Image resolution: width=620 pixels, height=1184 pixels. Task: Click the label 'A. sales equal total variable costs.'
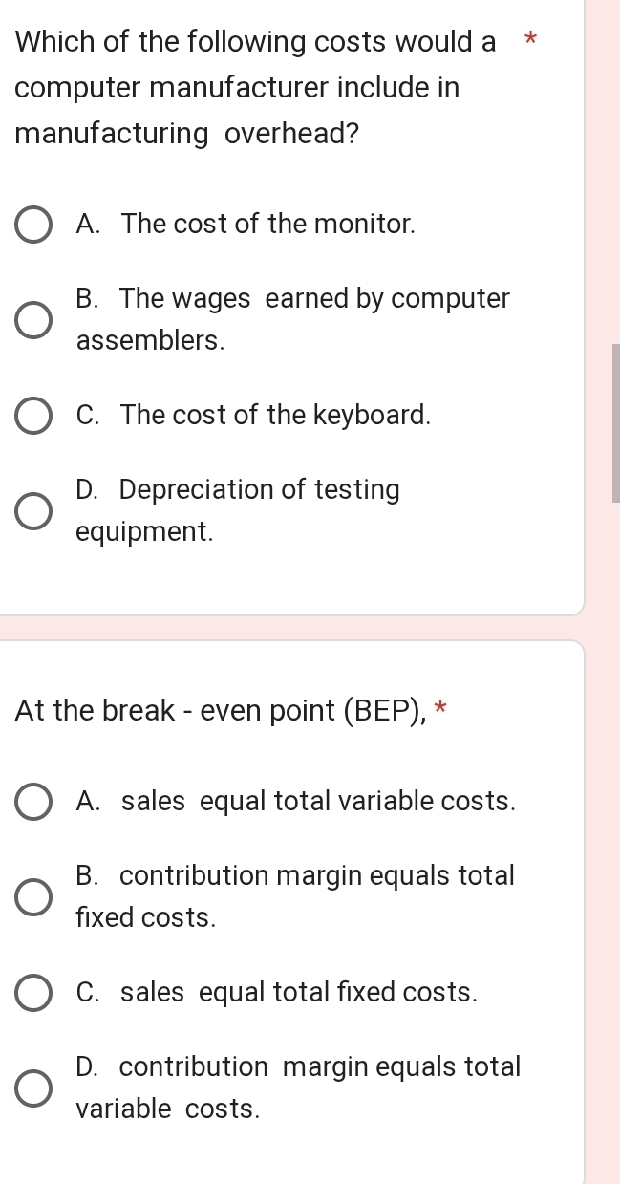pos(295,802)
